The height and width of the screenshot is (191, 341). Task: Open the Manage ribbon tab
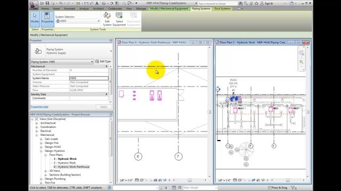[x=141, y=8]
